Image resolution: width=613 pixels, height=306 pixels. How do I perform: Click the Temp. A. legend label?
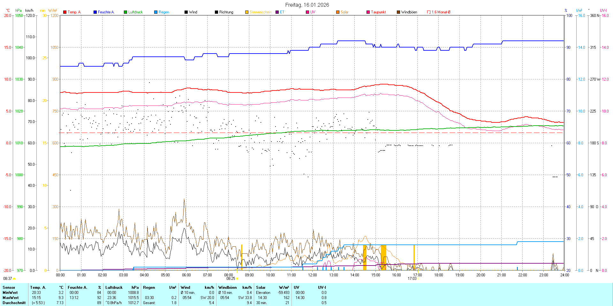74,12
